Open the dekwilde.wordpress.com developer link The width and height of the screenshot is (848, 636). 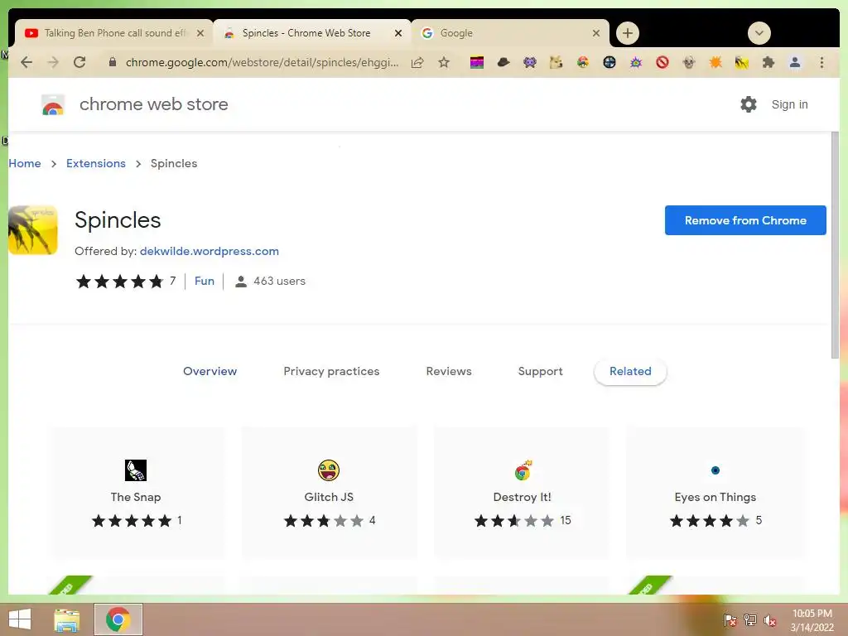coord(210,251)
